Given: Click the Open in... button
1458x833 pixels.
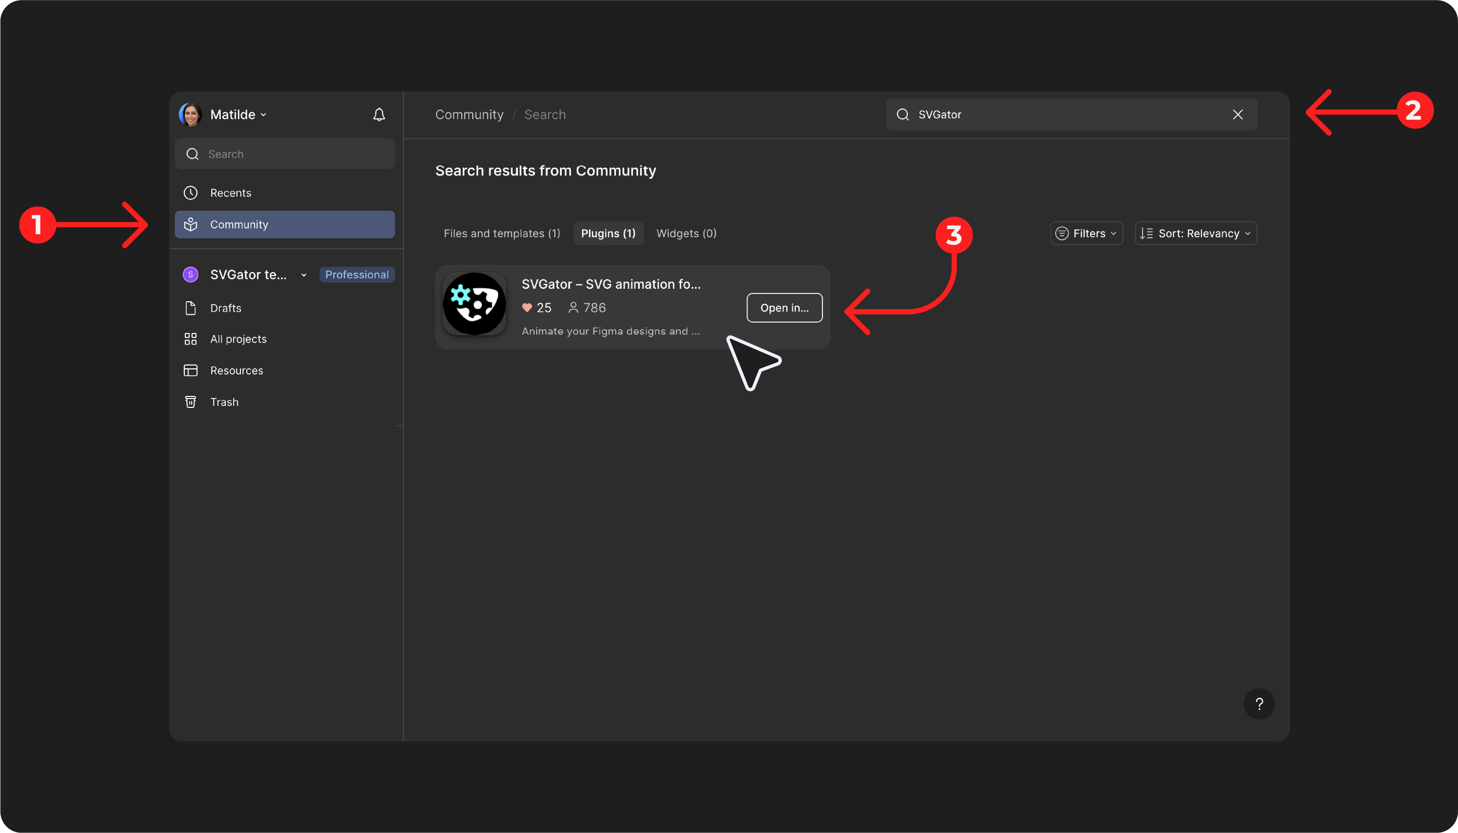Looking at the screenshot, I should tap(784, 308).
